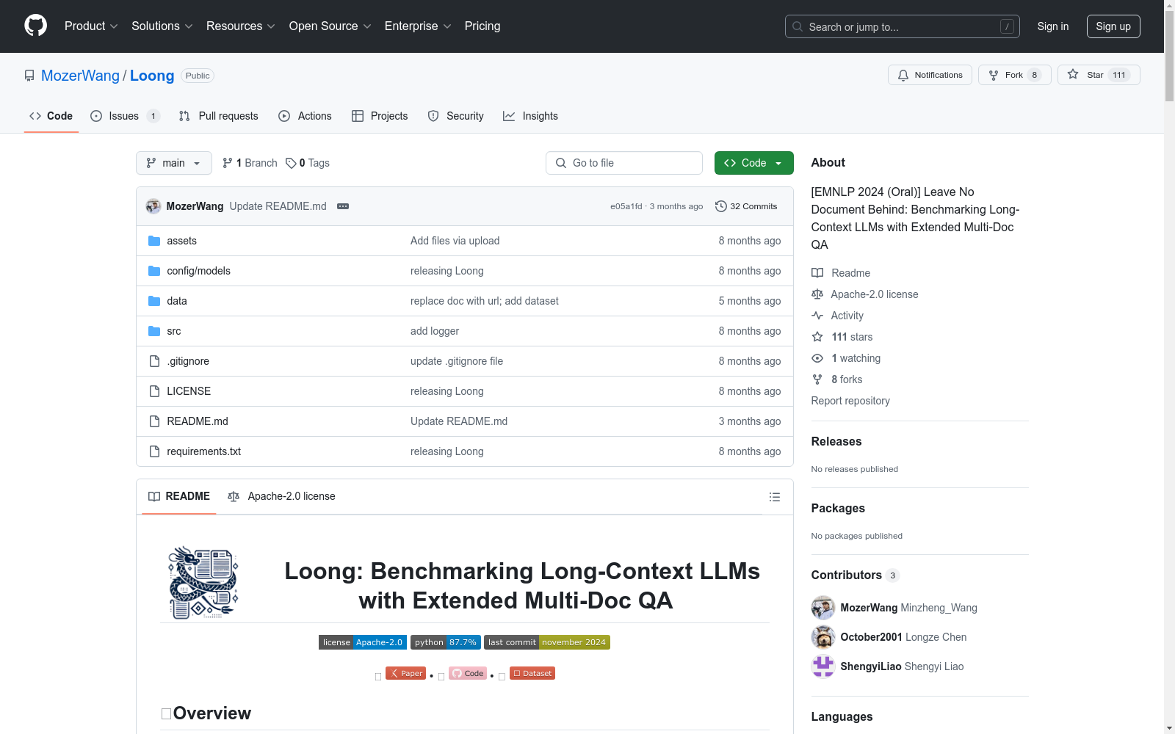Click the Go to file input
This screenshot has width=1175, height=734.
624,163
